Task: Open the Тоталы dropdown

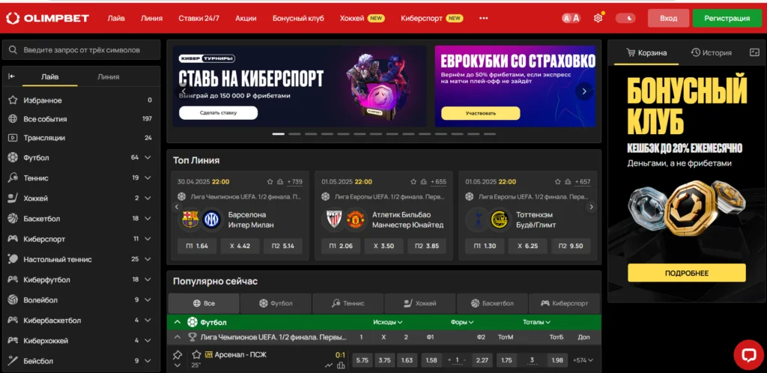Action: pyautogui.click(x=536, y=322)
